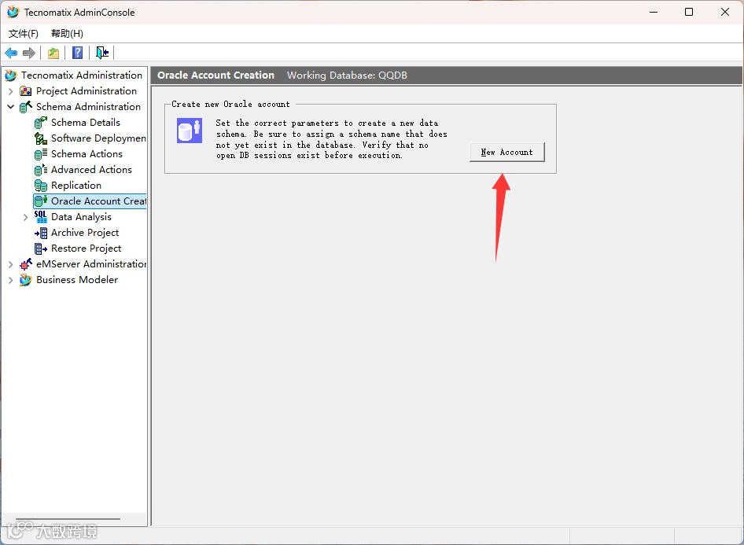Select eMServer Administration tree item
This screenshot has height=545, width=744.
pyautogui.click(x=91, y=264)
